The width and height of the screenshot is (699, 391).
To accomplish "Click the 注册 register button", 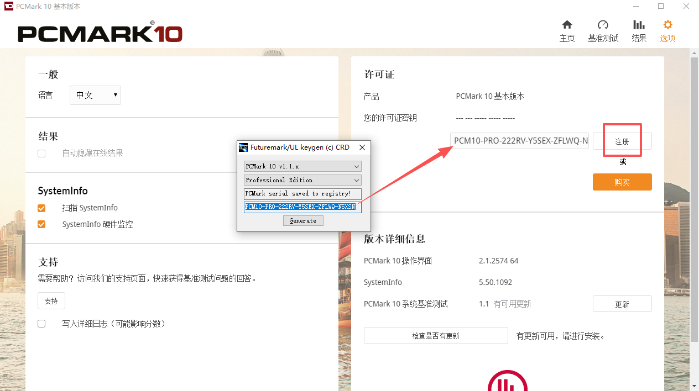I will point(622,141).
